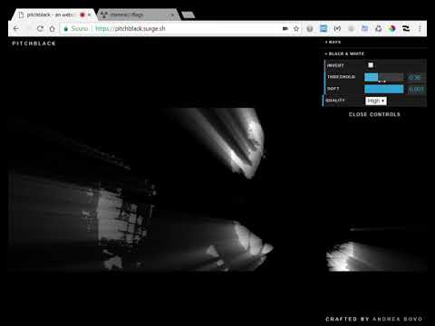Toggle the Invert checkbox
The height and width of the screenshot is (326, 435).
371,65
